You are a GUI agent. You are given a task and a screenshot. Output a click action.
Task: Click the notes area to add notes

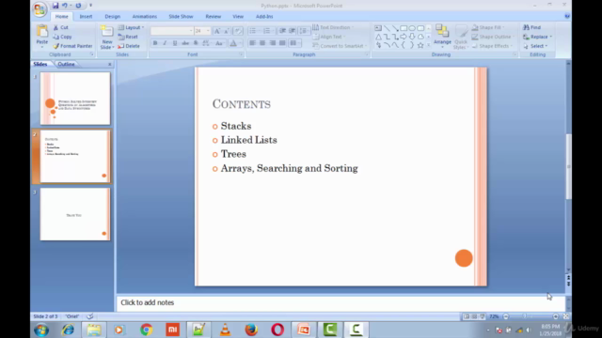341,302
